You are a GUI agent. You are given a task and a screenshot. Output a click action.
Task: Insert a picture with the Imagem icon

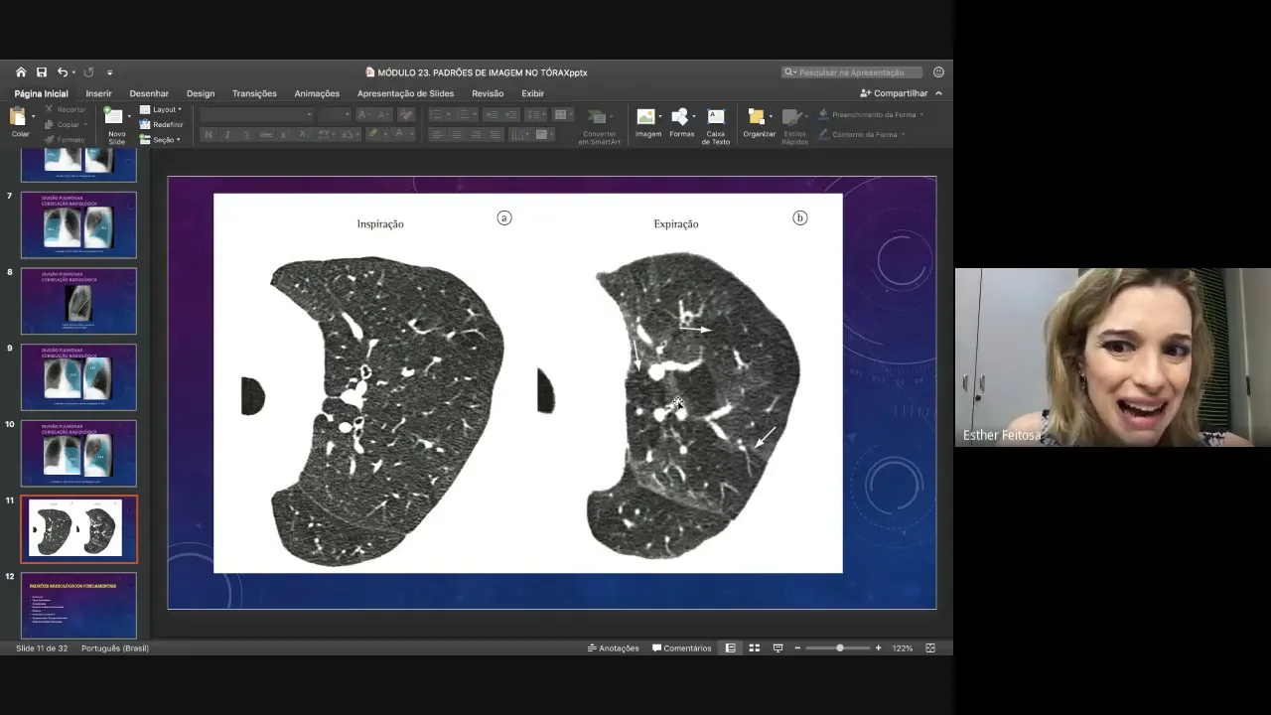pos(647,123)
